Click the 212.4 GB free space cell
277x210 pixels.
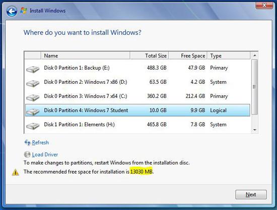click(195, 96)
